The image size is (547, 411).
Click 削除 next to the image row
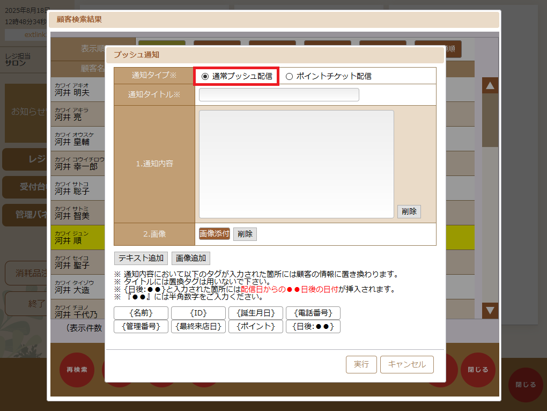(x=245, y=234)
